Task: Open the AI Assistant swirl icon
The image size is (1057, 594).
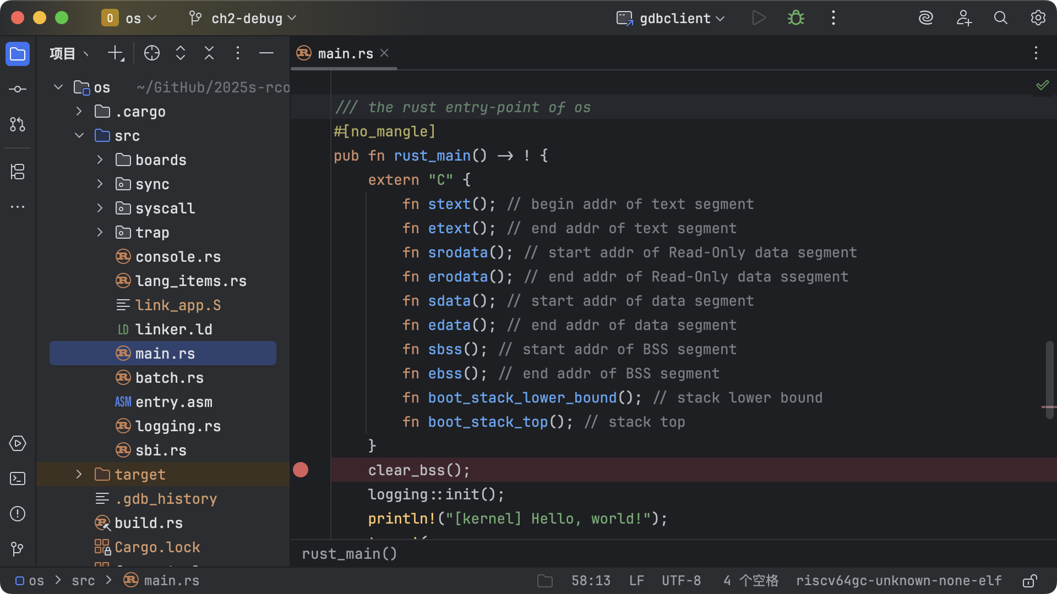Action: click(926, 18)
